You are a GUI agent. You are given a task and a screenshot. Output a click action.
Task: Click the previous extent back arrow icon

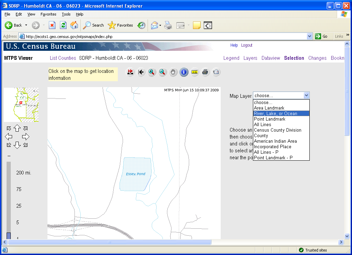point(141,72)
